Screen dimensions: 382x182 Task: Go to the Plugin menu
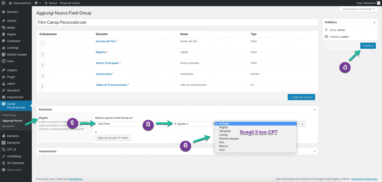11,77
